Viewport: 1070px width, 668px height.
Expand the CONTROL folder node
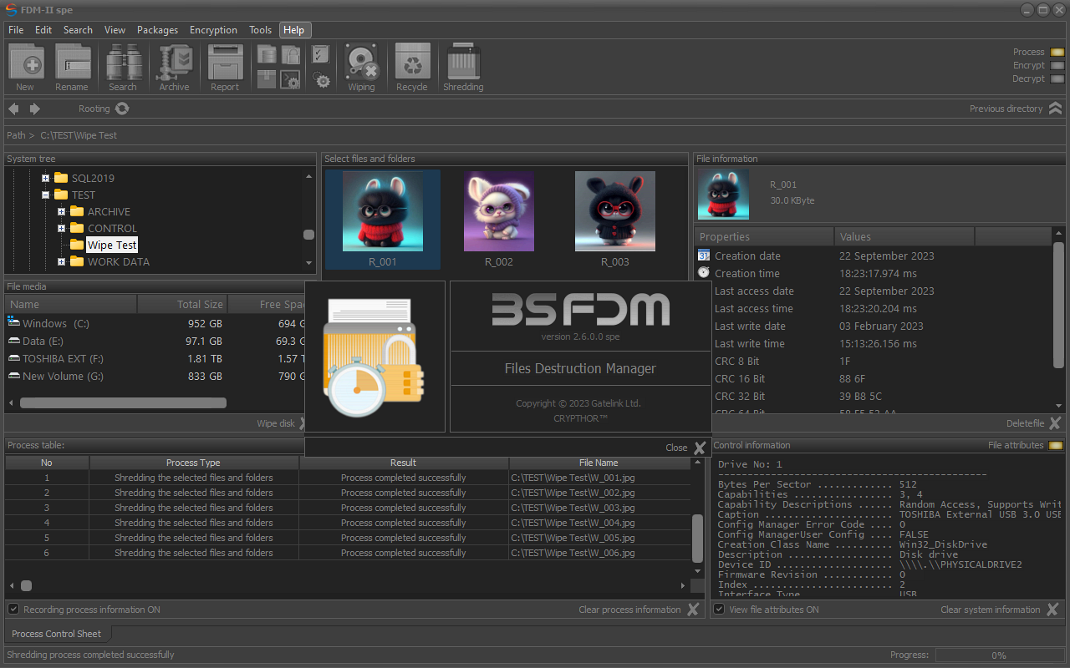[x=62, y=228]
